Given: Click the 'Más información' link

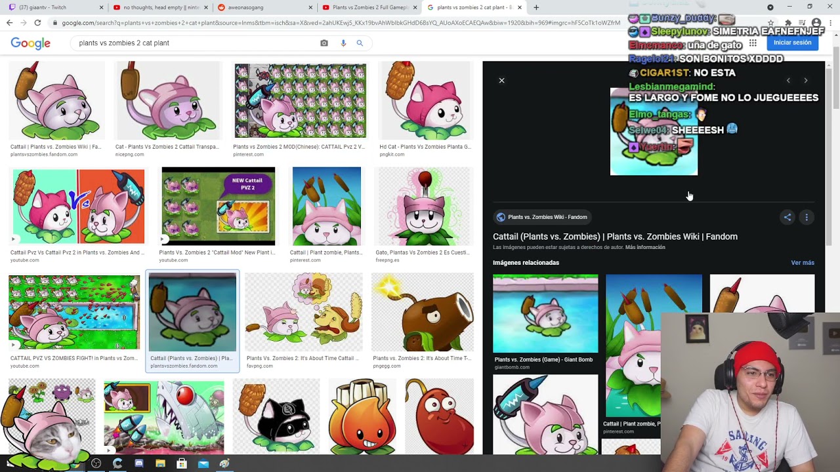Looking at the screenshot, I should point(645,247).
